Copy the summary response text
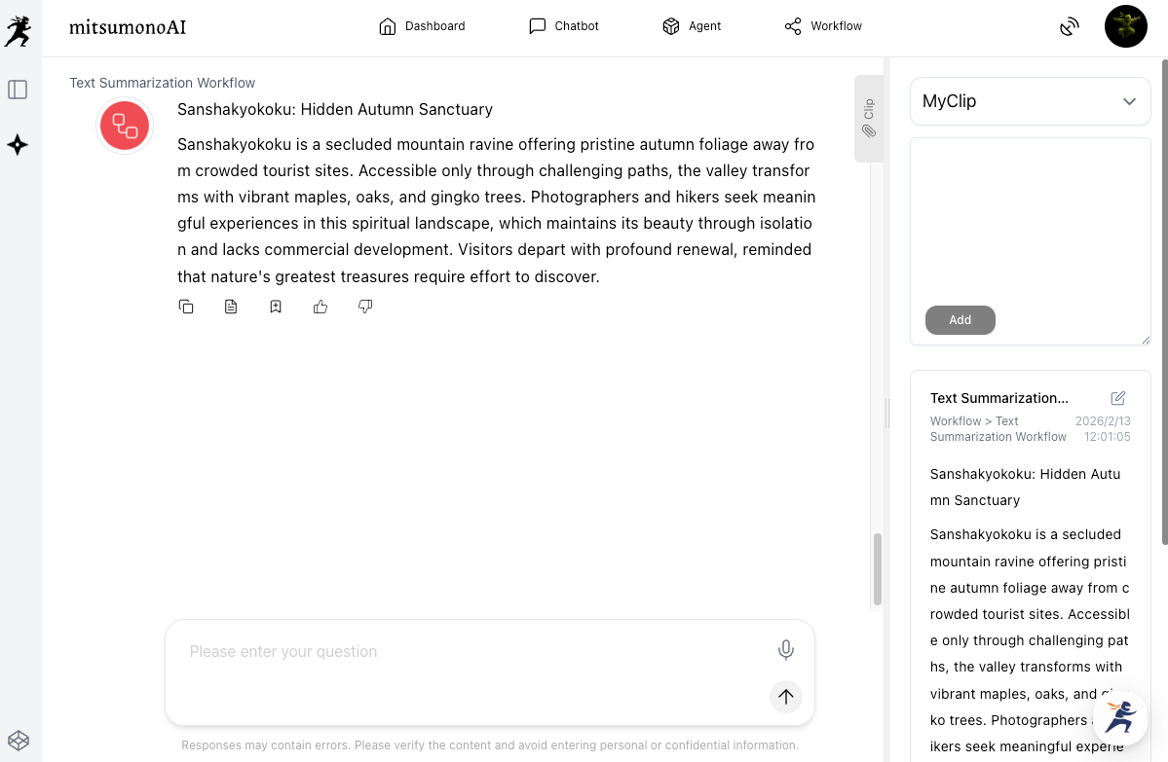The image size is (1168, 762). coord(186,307)
